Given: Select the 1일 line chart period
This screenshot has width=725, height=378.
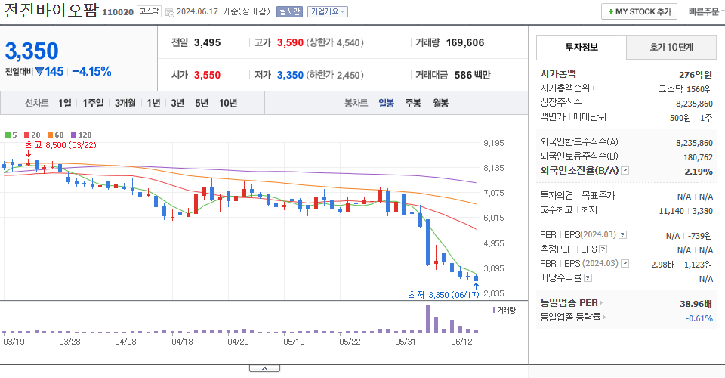Looking at the screenshot, I should tap(65, 103).
